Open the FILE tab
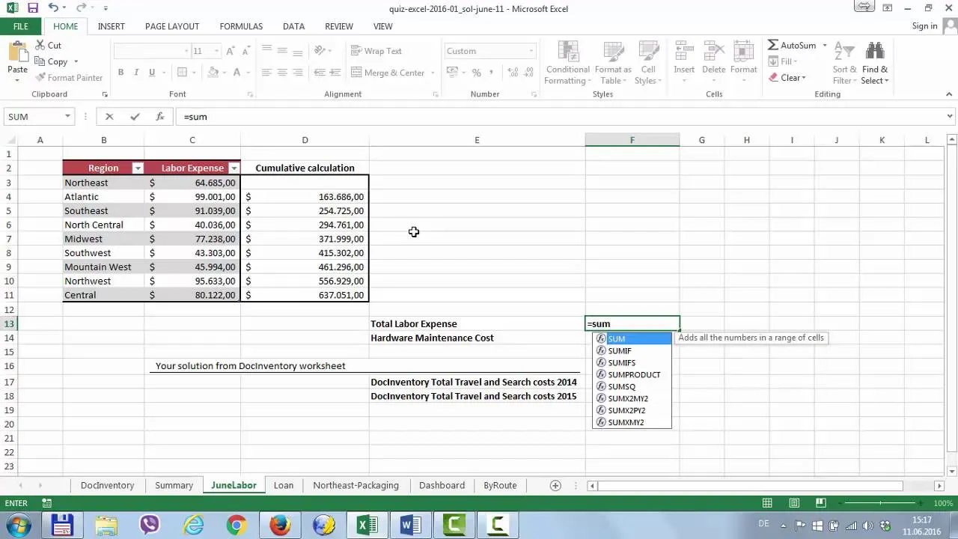Image resolution: width=958 pixels, height=539 pixels. click(21, 26)
